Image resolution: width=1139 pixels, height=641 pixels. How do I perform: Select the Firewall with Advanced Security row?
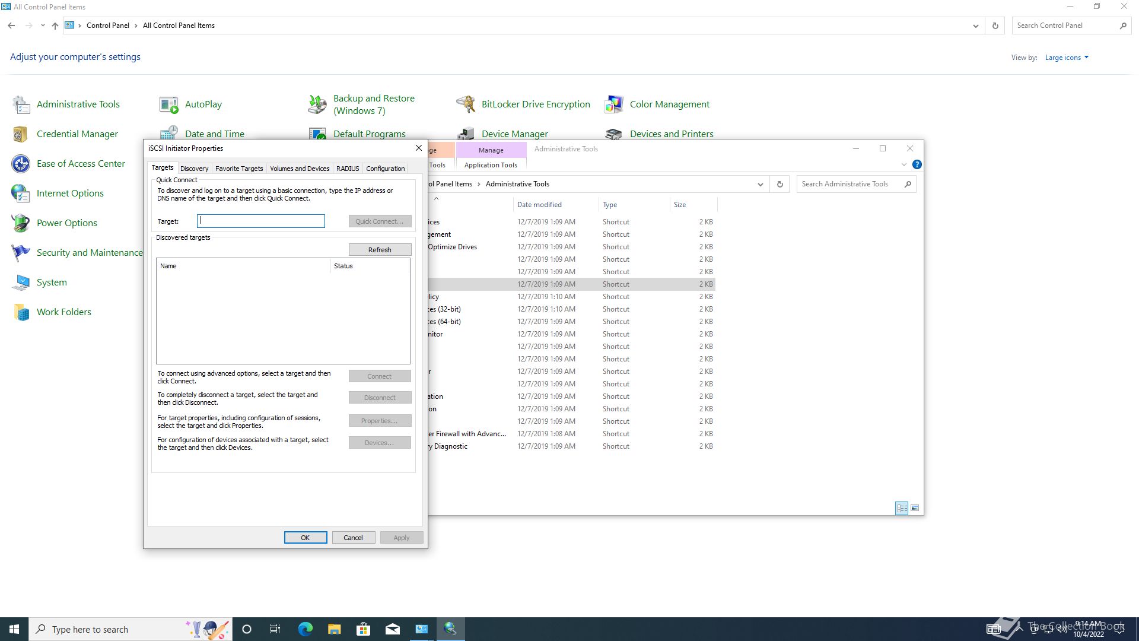[x=571, y=434]
